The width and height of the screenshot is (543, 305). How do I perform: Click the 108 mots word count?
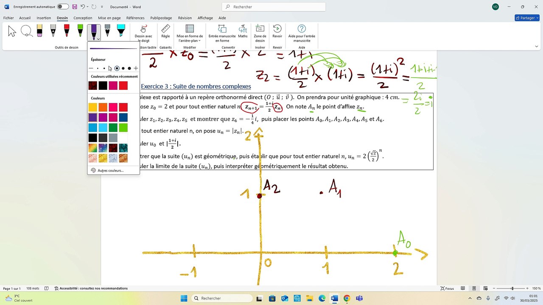[x=32, y=288]
